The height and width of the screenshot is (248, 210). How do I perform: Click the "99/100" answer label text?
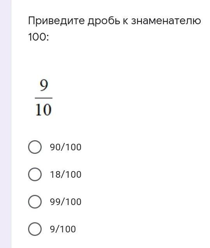pos(65,202)
